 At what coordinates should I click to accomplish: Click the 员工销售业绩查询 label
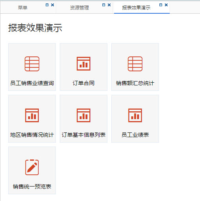tap(32, 83)
